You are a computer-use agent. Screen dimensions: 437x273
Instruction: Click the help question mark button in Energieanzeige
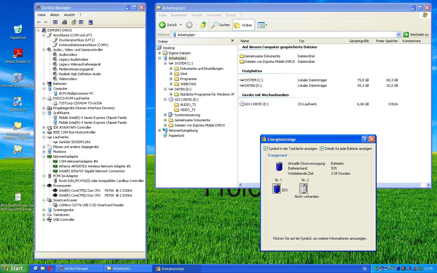click(365, 139)
